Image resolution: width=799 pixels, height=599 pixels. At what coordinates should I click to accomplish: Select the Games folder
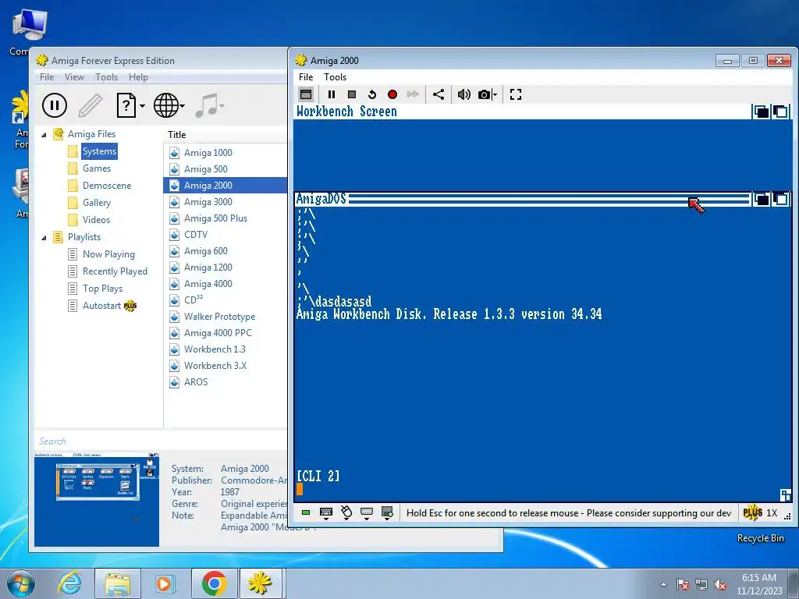[x=97, y=168]
